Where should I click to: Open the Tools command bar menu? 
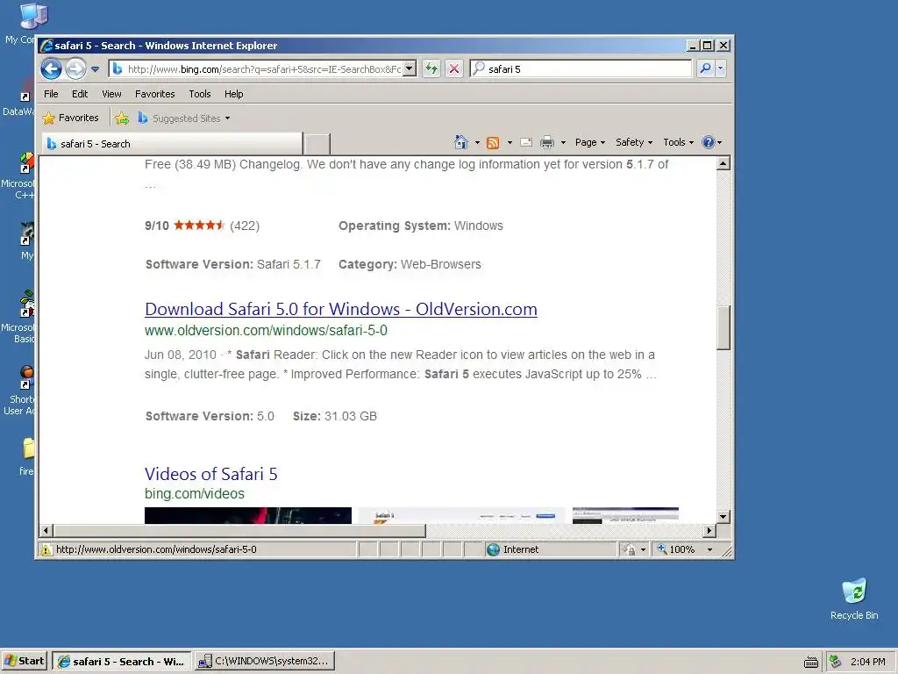[x=678, y=142]
